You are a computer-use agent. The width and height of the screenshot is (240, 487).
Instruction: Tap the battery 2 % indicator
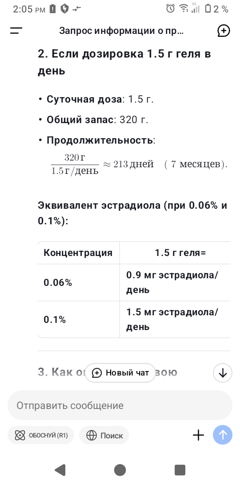coord(217,9)
